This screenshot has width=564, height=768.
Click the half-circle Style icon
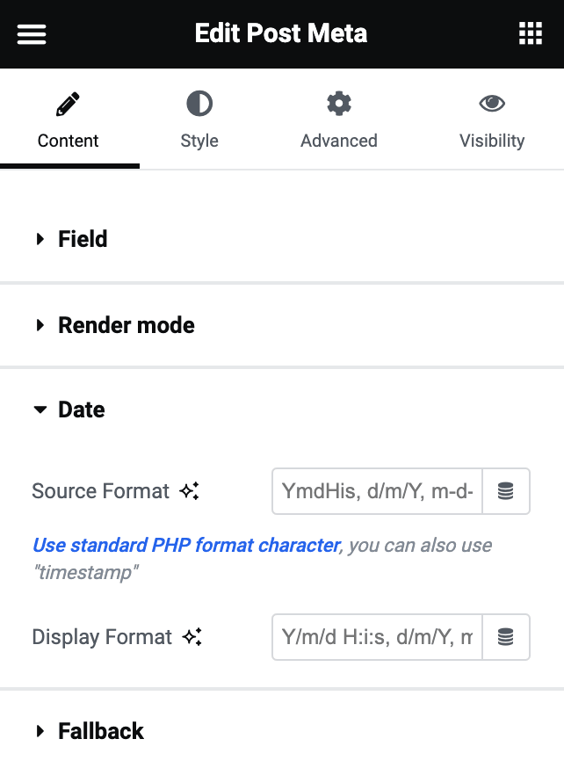pyautogui.click(x=199, y=104)
